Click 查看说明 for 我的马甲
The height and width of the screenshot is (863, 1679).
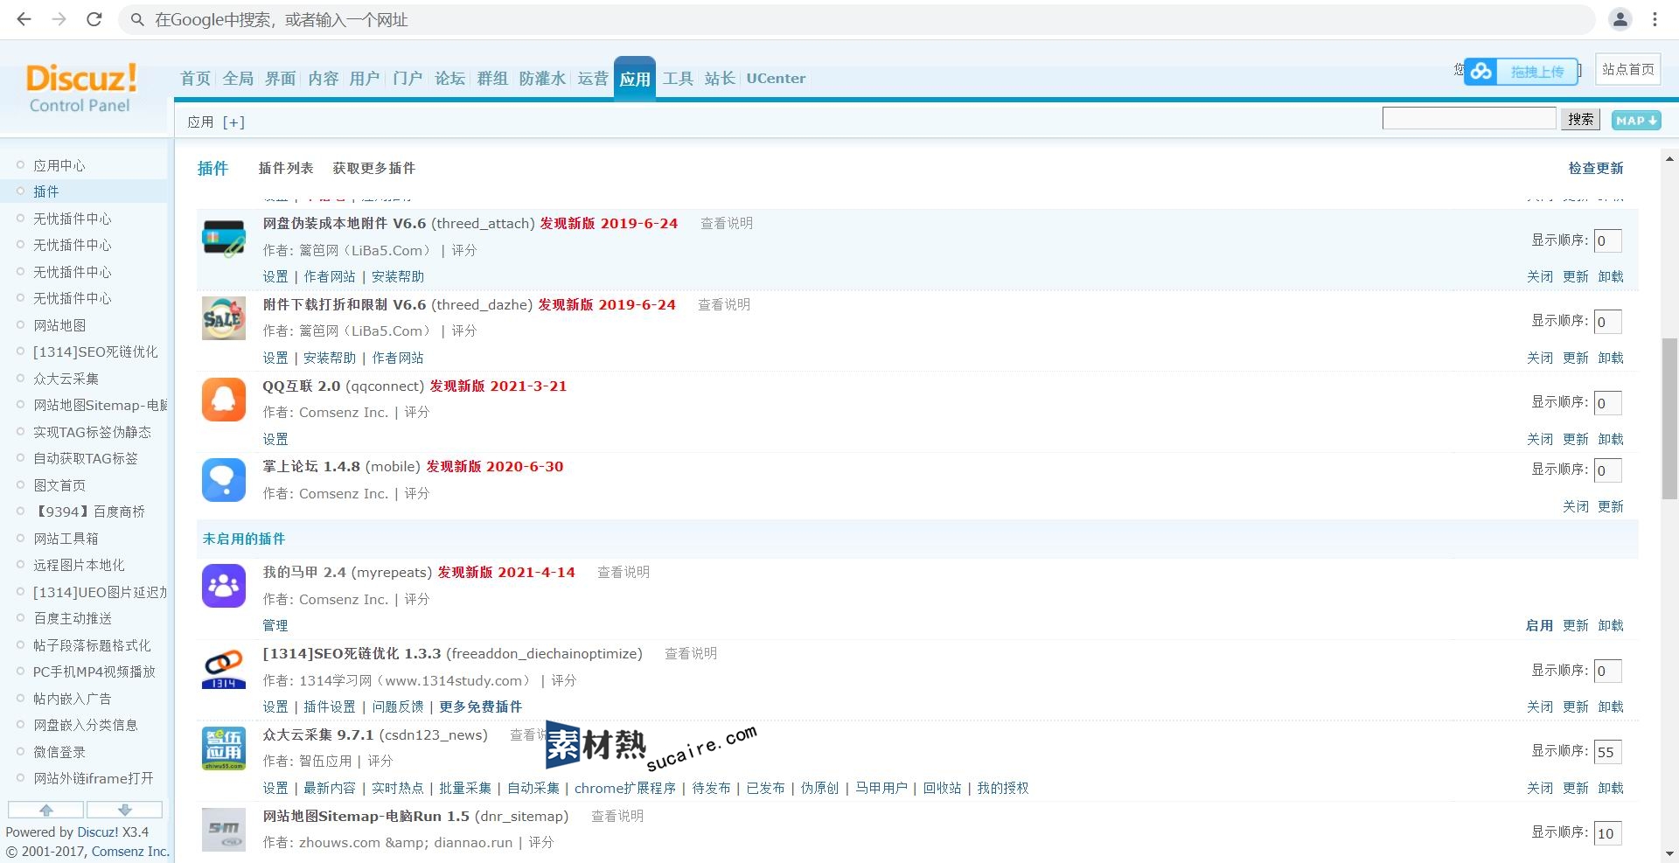pyautogui.click(x=624, y=572)
